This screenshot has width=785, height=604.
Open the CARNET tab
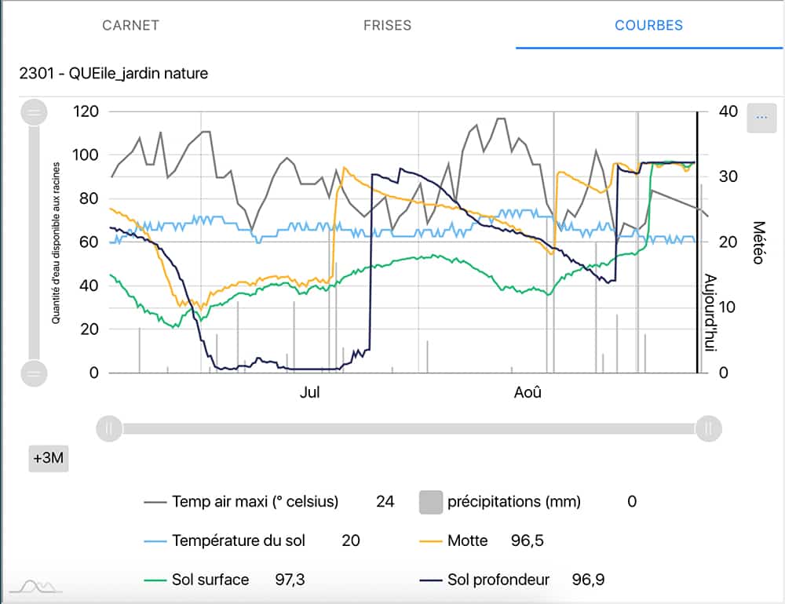(x=130, y=25)
